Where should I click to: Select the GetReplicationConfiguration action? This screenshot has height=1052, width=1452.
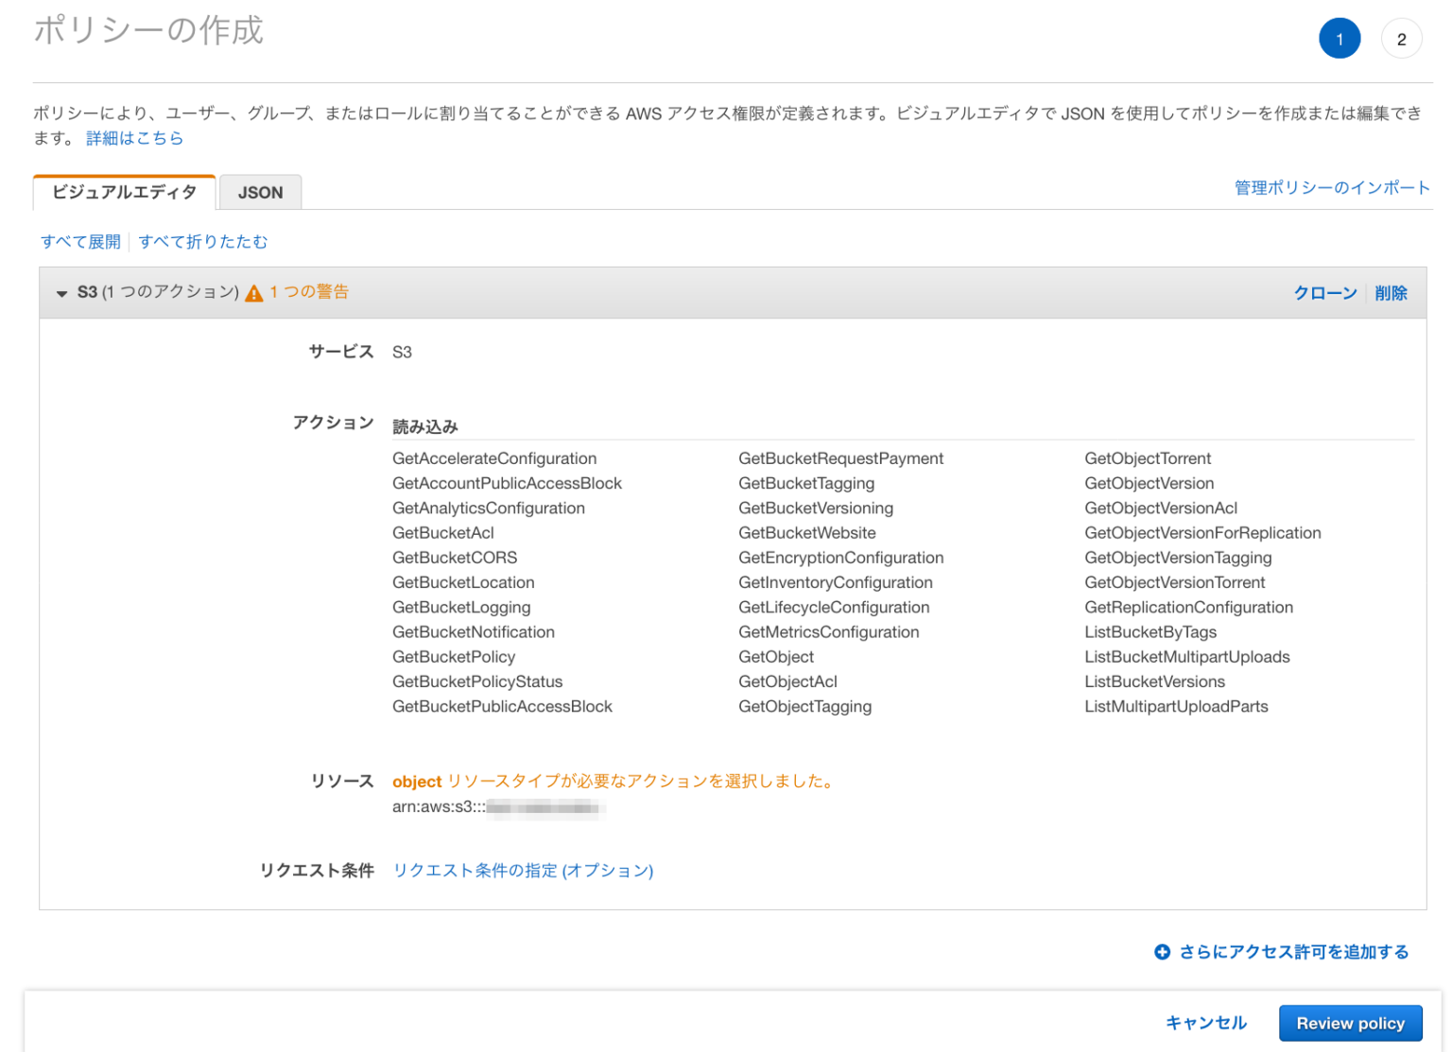1188,607
